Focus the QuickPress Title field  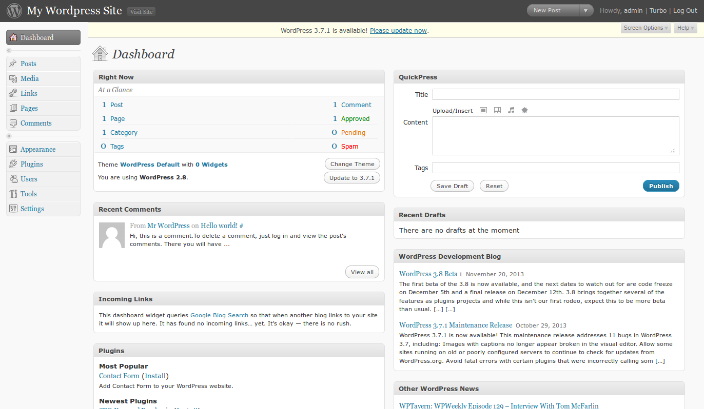556,94
